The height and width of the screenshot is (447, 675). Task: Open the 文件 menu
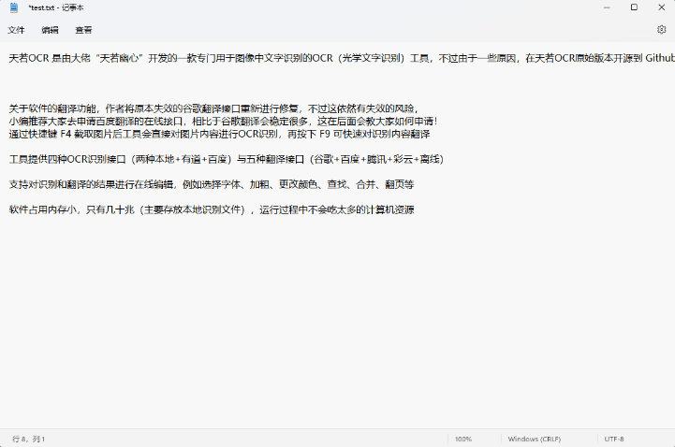(x=16, y=30)
